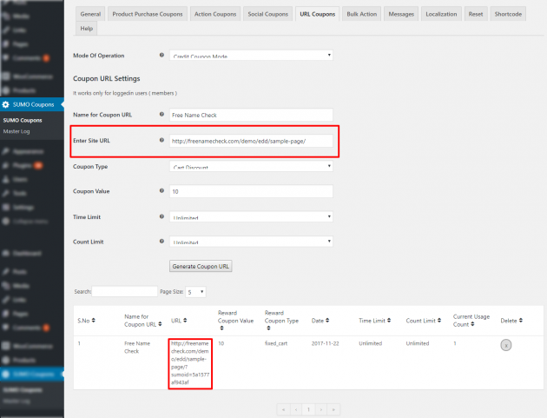Open the Action Coupons tab
The width and height of the screenshot is (547, 418).
[x=215, y=14]
